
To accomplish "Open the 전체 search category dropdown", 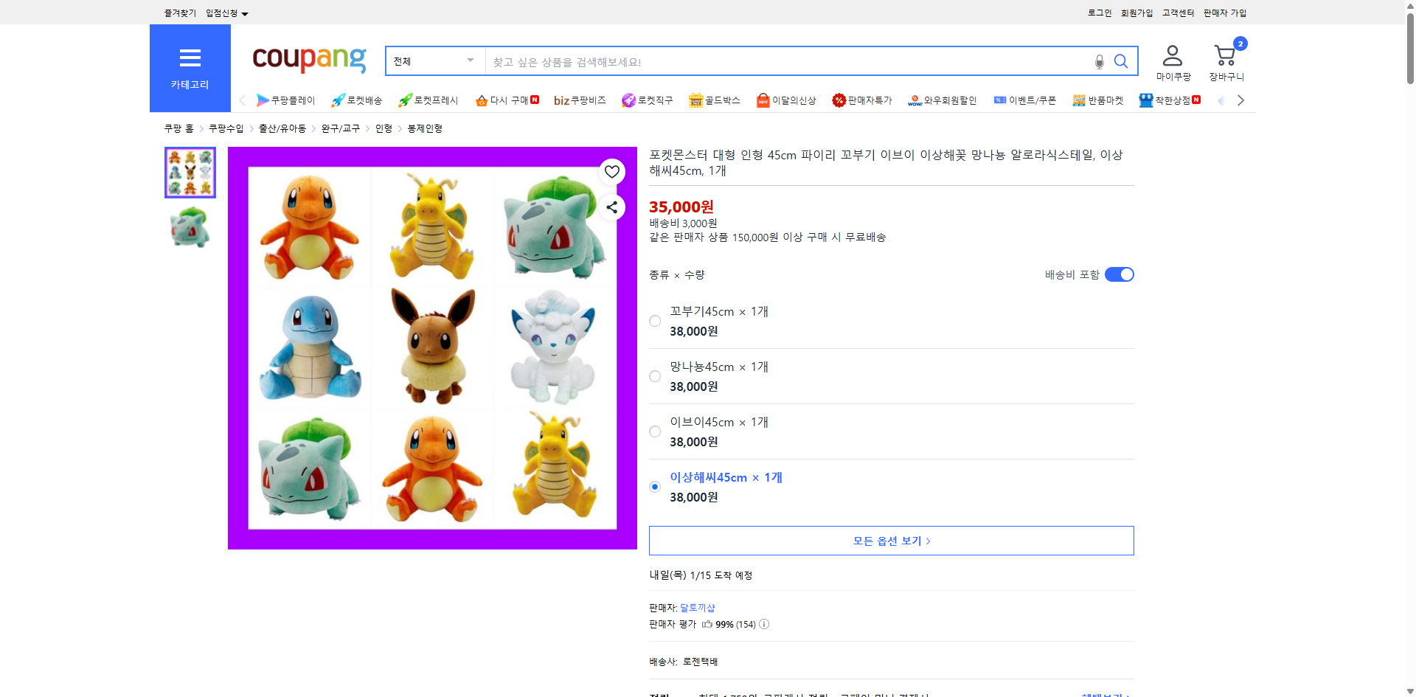I will tap(434, 61).
